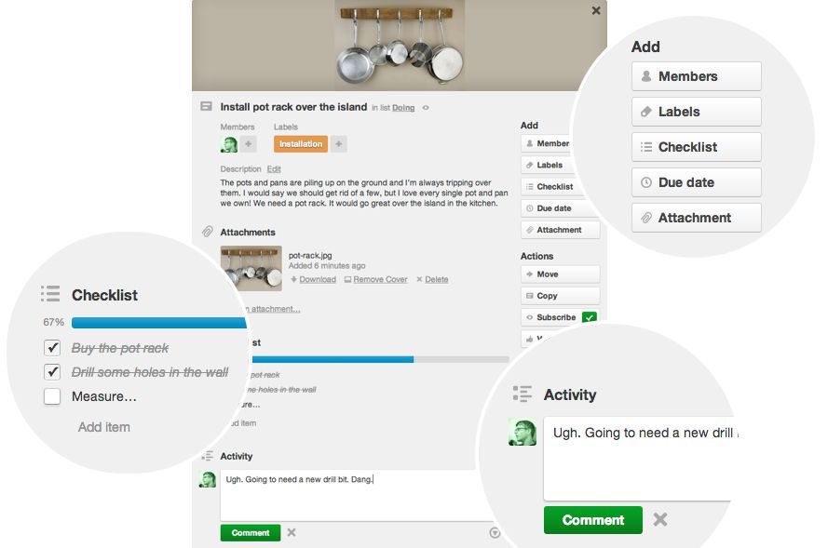
Task: Click the small green Comment button in the card
Action: pyautogui.click(x=251, y=533)
